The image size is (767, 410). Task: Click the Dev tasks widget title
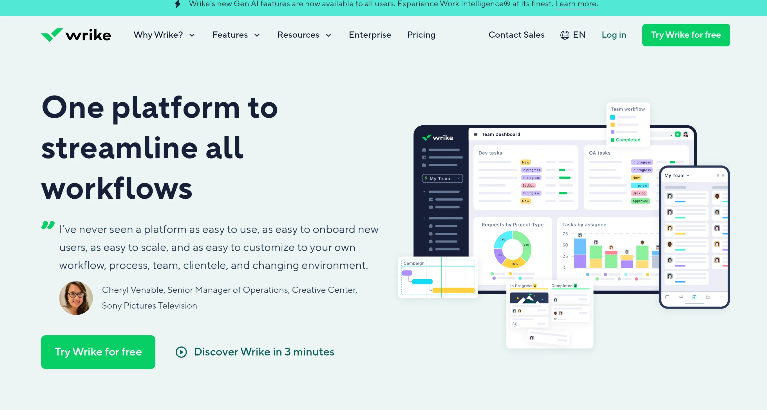[490, 153]
